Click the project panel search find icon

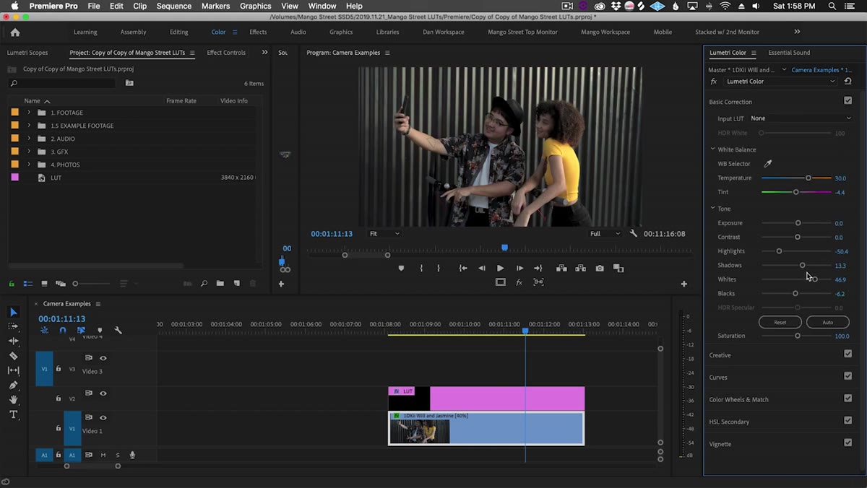204,284
